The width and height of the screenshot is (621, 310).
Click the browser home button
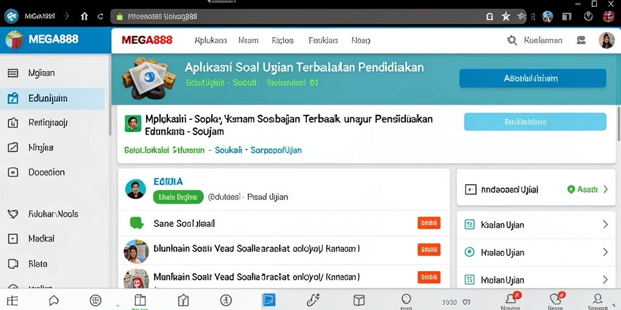(x=84, y=16)
